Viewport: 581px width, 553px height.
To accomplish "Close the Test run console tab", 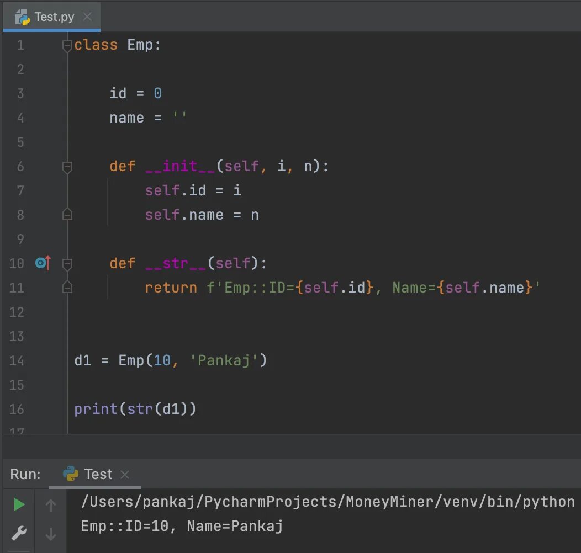I will 124,474.
